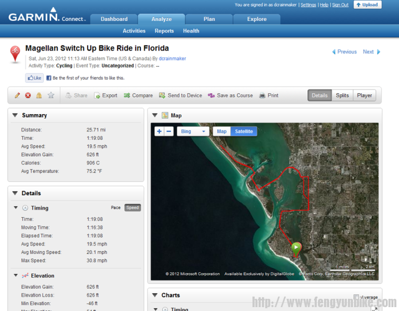Click the red delete activity icon
The height and width of the screenshot is (311, 399).
[x=28, y=95]
